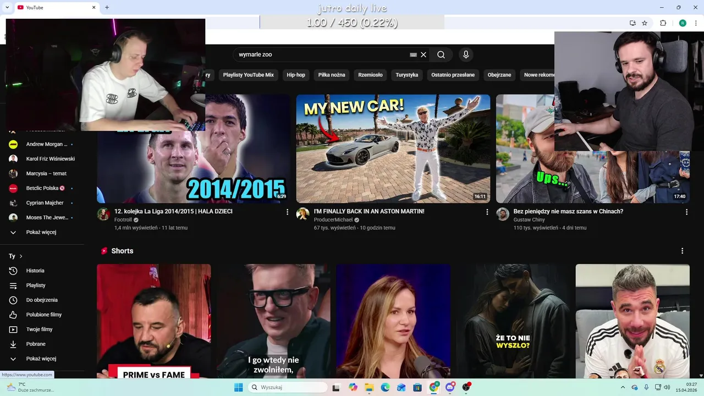Open 'Pobrane' downloads in the sidebar
This screenshot has height=396, width=704.
coord(42,344)
